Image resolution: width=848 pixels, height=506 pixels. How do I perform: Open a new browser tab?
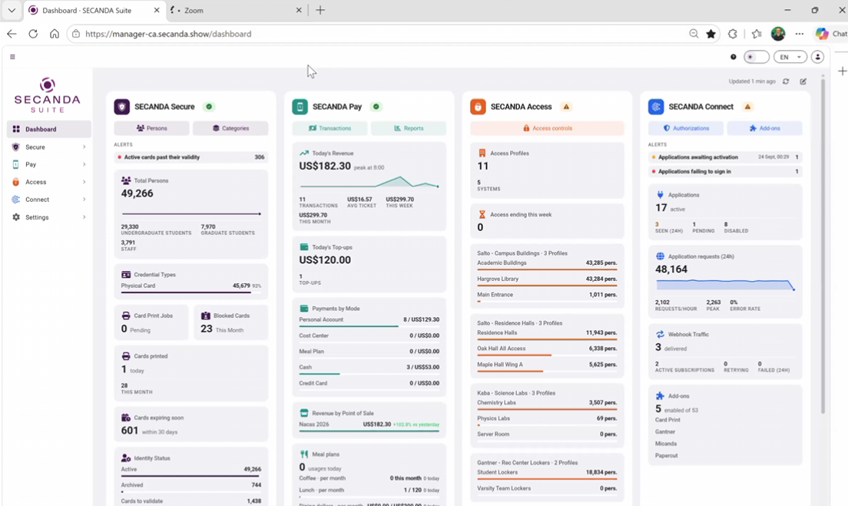(320, 10)
